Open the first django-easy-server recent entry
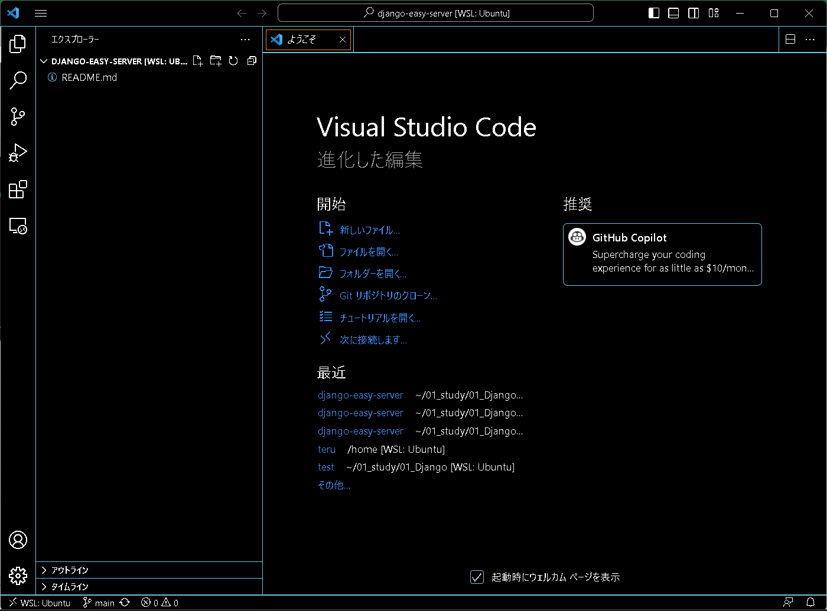This screenshot has height=611, width=827. pyautogui.click(x=360, y=395)
